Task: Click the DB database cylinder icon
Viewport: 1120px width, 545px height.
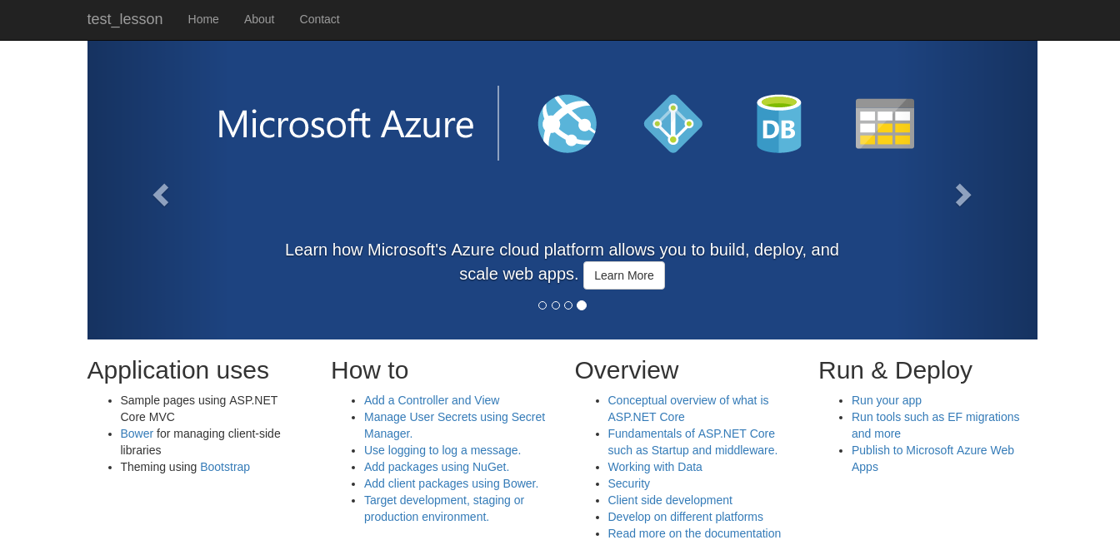Action: click(x=778, y=124)
